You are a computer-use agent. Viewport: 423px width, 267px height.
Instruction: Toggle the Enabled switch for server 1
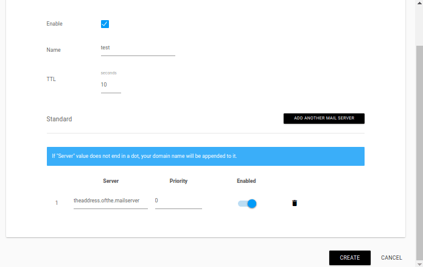(247, 204)
